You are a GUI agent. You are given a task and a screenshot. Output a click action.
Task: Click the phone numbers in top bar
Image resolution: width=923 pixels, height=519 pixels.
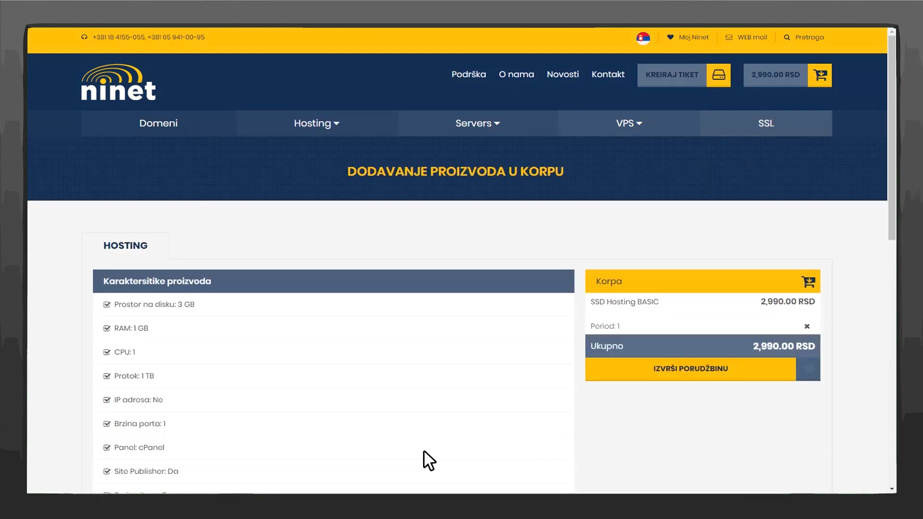[149, 37]
